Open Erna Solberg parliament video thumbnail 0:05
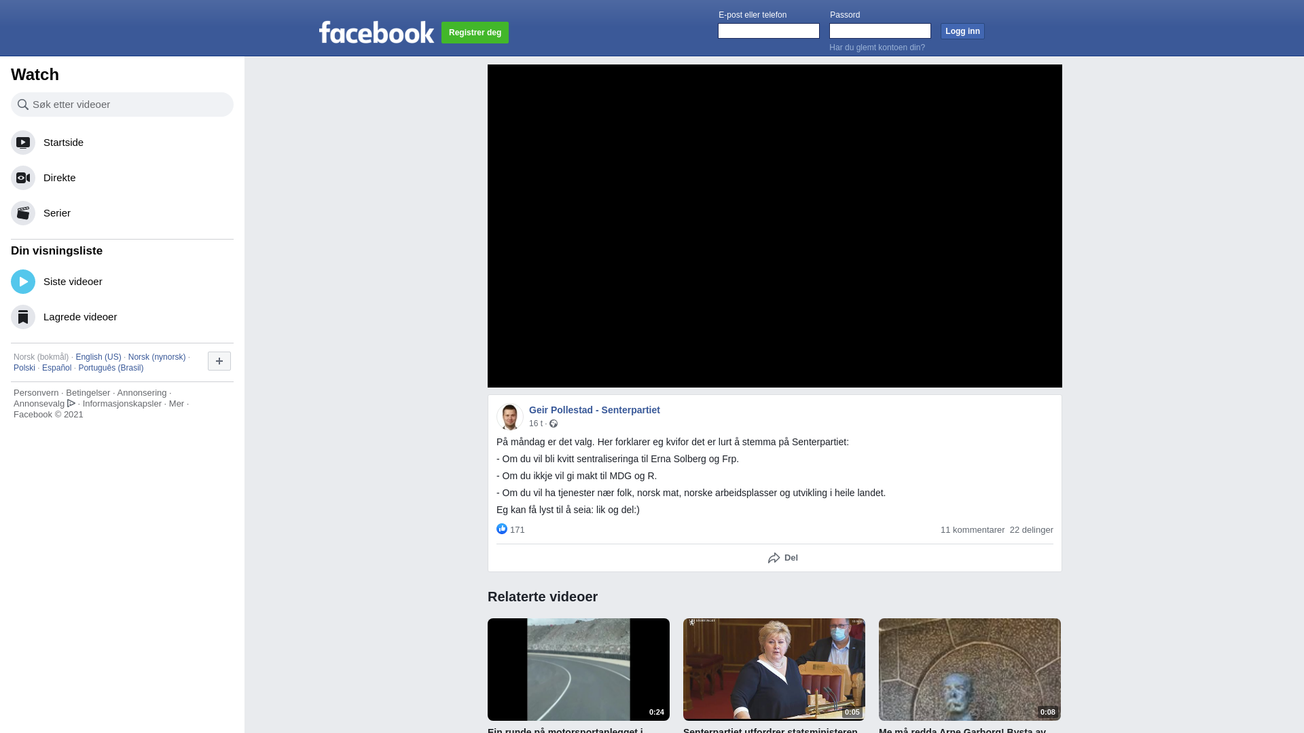 click(774, 669)
